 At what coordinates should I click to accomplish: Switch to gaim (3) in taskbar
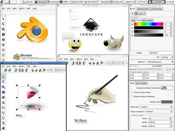tap(28, 2)
